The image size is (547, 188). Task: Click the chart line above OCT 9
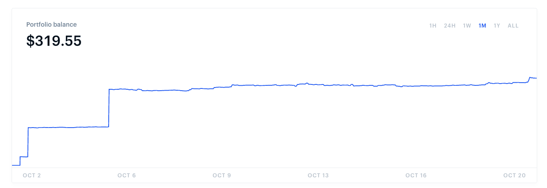[222, 88]
